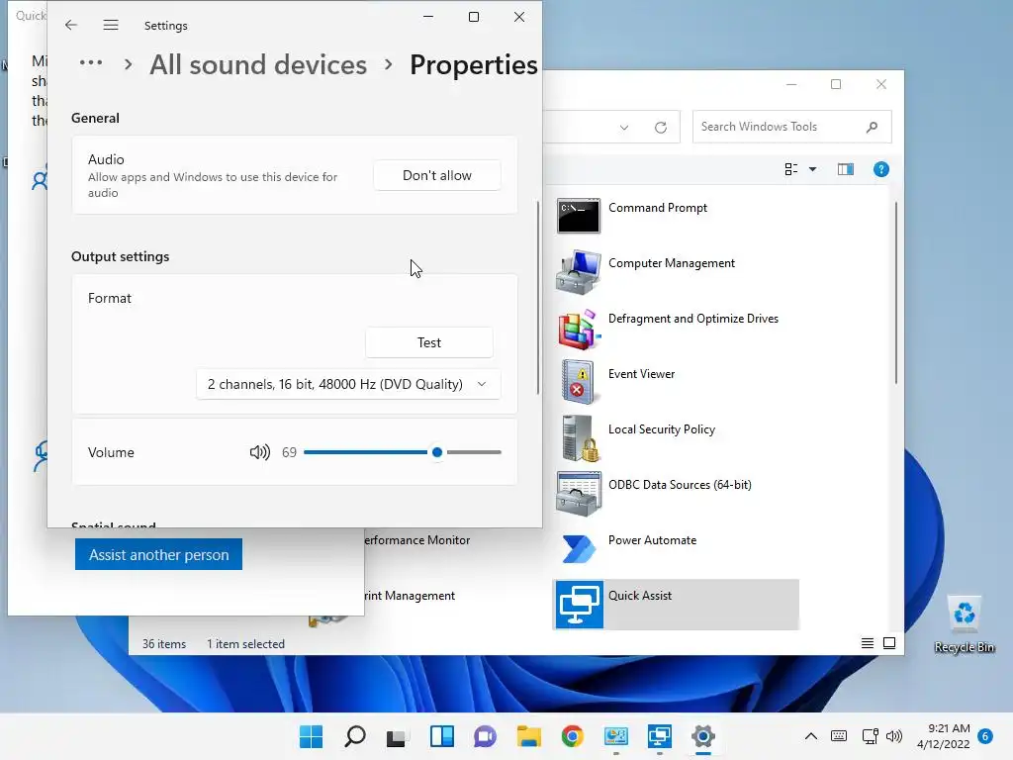Viewport: 1013px width, 760px height.
Task: Select Computer Management icon
Action: pyautogui.click(x=578, y=271)
